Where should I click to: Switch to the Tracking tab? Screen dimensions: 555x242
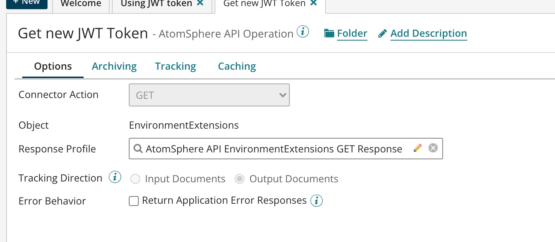[175, 66]
